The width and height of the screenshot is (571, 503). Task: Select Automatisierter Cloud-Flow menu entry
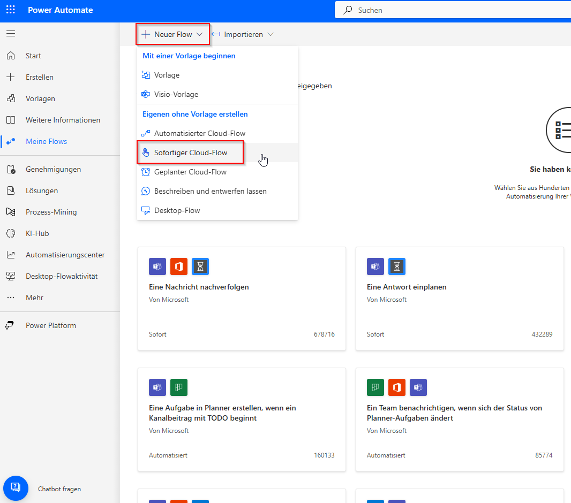pyautogui.click(x=217, y=133)
